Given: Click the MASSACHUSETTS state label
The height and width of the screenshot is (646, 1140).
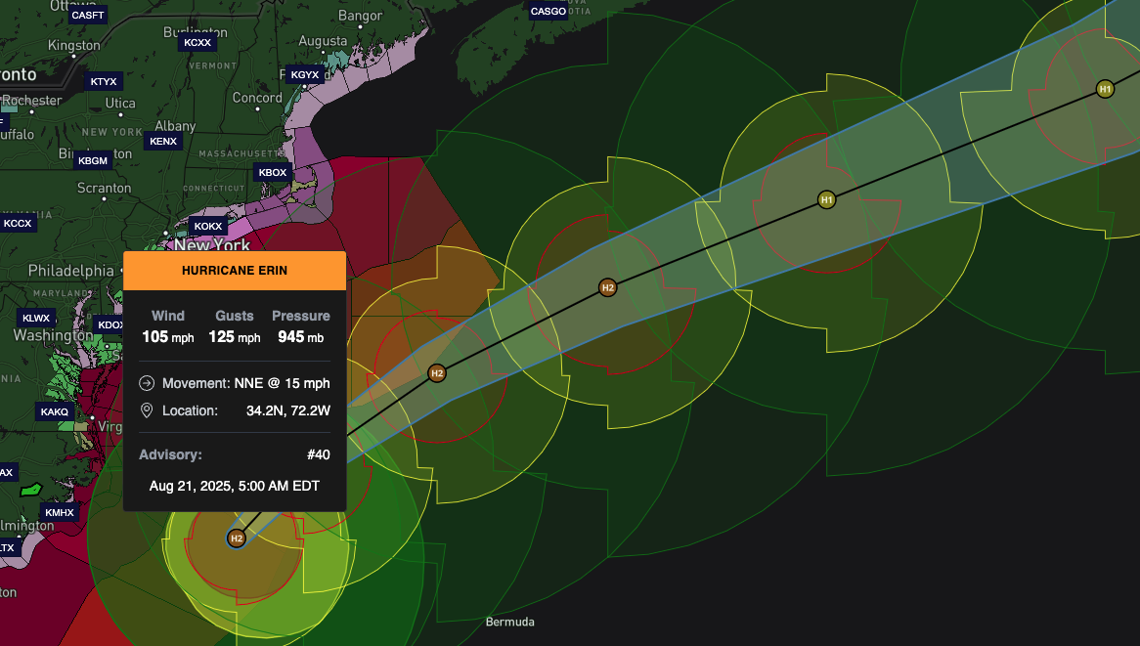Looking at the screenshot, I should pos(242,154).
